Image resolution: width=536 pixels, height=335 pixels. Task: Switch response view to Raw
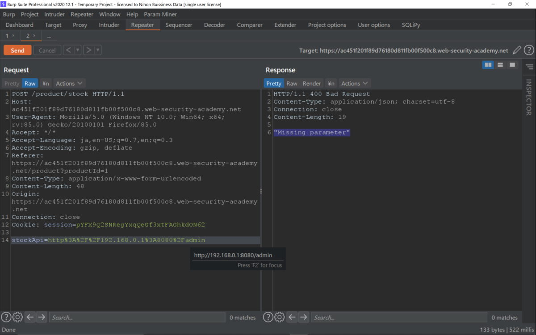[292, 84]
